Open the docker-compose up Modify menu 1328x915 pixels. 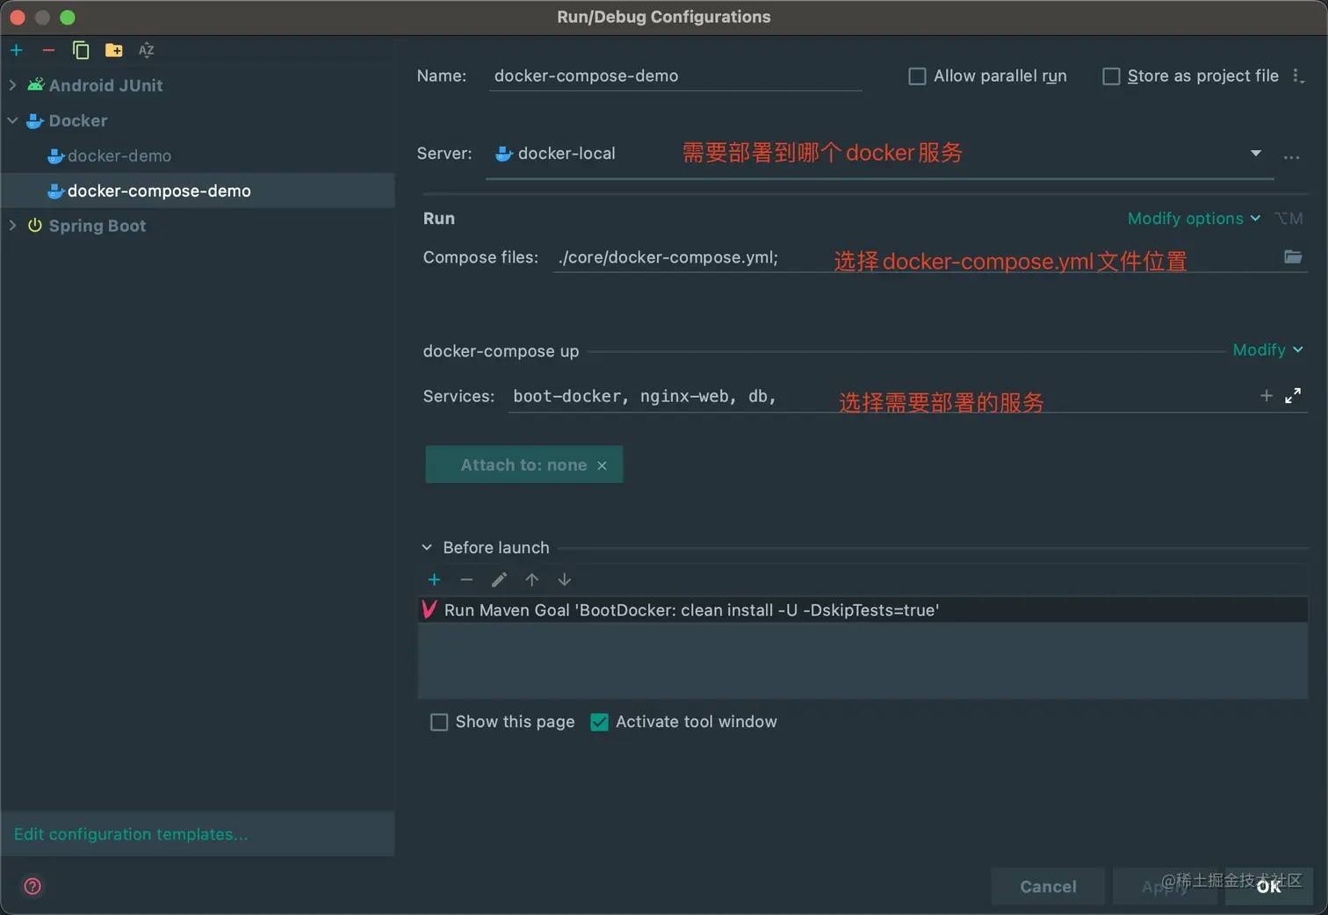point(1267,350)
